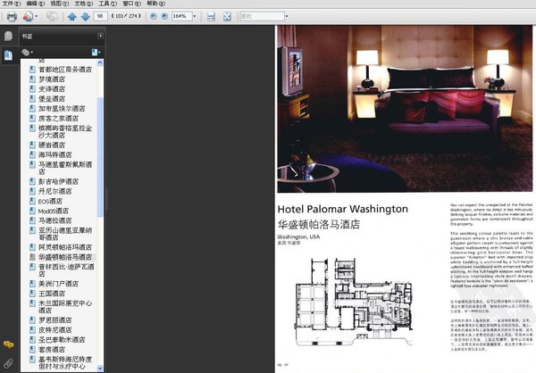Open bookmark 皮特尼酒店
This screenshot has height=373, width=536.
[55, 330]
